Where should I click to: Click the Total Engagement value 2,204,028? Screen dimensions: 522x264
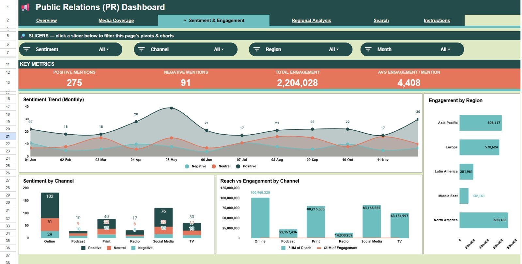(x=298, y=83)
